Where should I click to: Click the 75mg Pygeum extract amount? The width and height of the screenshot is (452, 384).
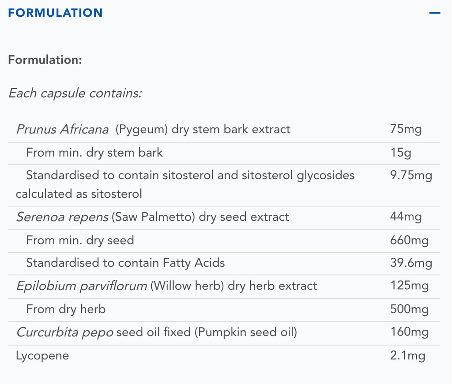(406, 129)
